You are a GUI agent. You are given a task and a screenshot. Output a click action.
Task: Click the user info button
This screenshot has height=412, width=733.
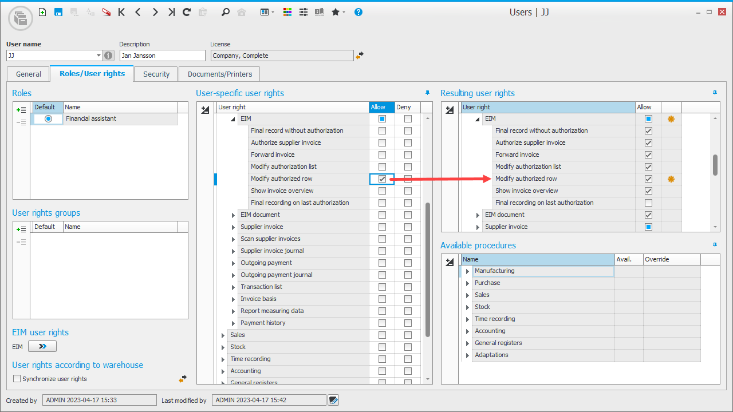[x=109, y=56]
